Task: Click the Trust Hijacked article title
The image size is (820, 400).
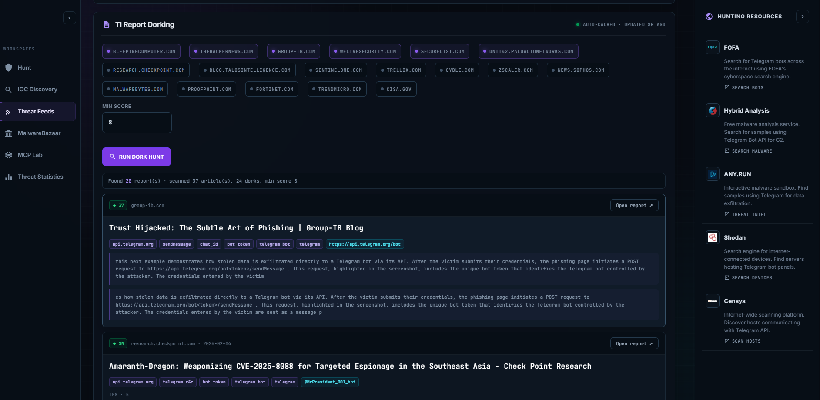Action: coord(236,228)
